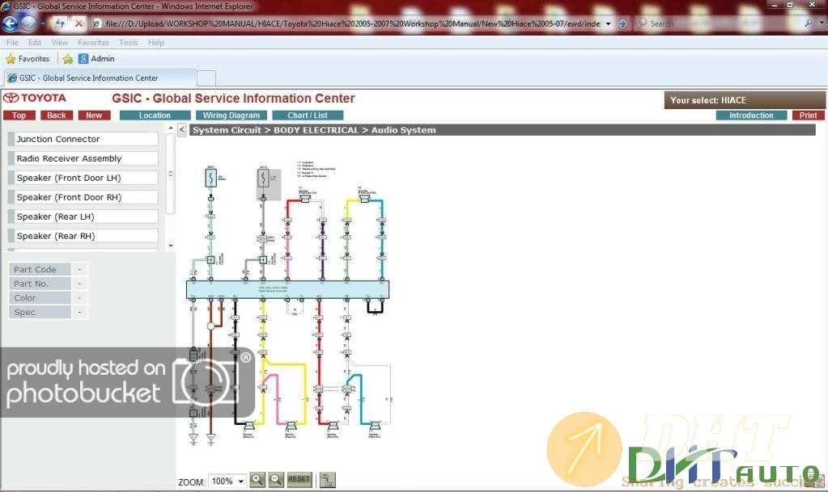
Task: Print the current diagram
Action: click(808, 116)
